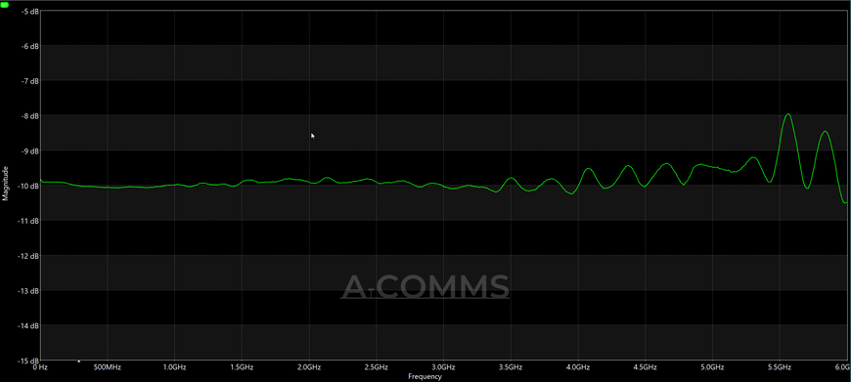Click the "1.0GHz" frequency label
This screenshot has width=851, height=382.
[x=174, y=367]
